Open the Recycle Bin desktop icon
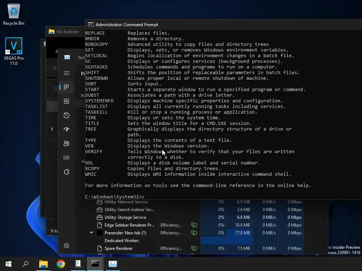Viewport: 362px width, 271px height. coord(14,14)
